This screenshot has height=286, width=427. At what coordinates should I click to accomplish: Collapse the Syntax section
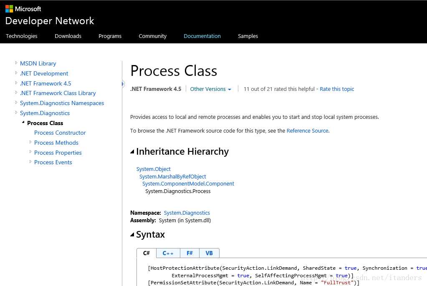132,235
